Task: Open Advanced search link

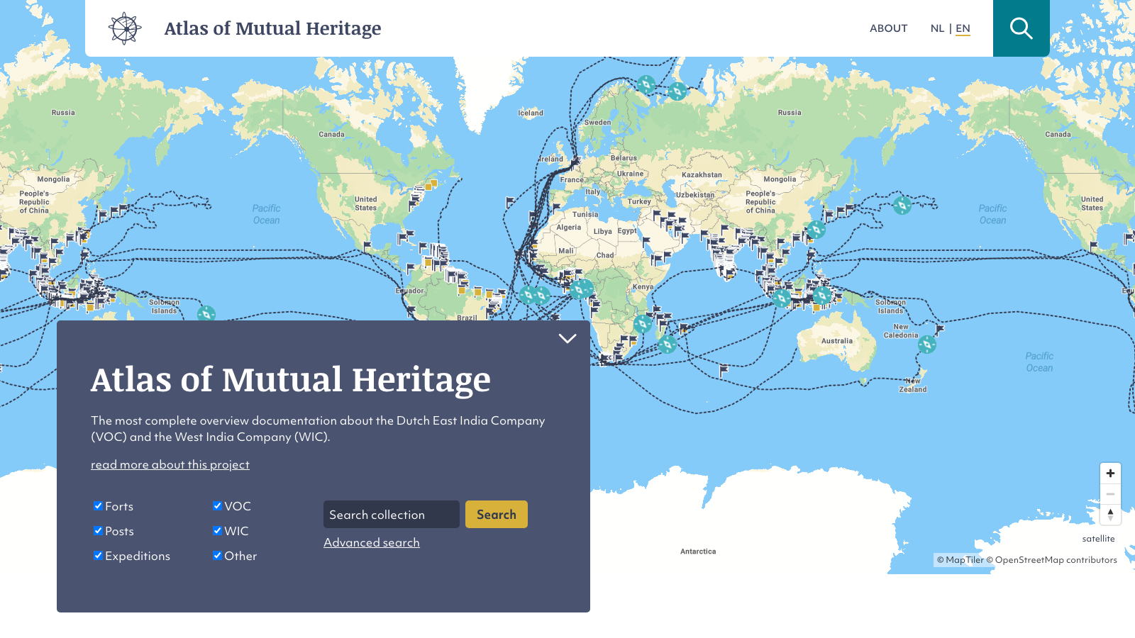Action: coord(371,542)
